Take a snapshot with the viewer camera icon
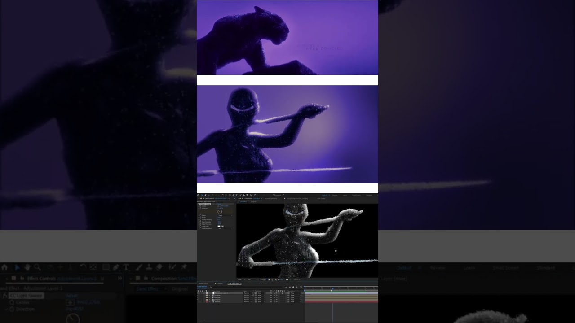The height and width of the screenshot is (323, 575). tap(287, 279)
